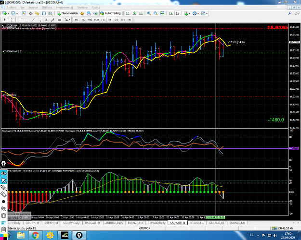
Task: Draw a trendline on the chart
Action: pos(33,20)
